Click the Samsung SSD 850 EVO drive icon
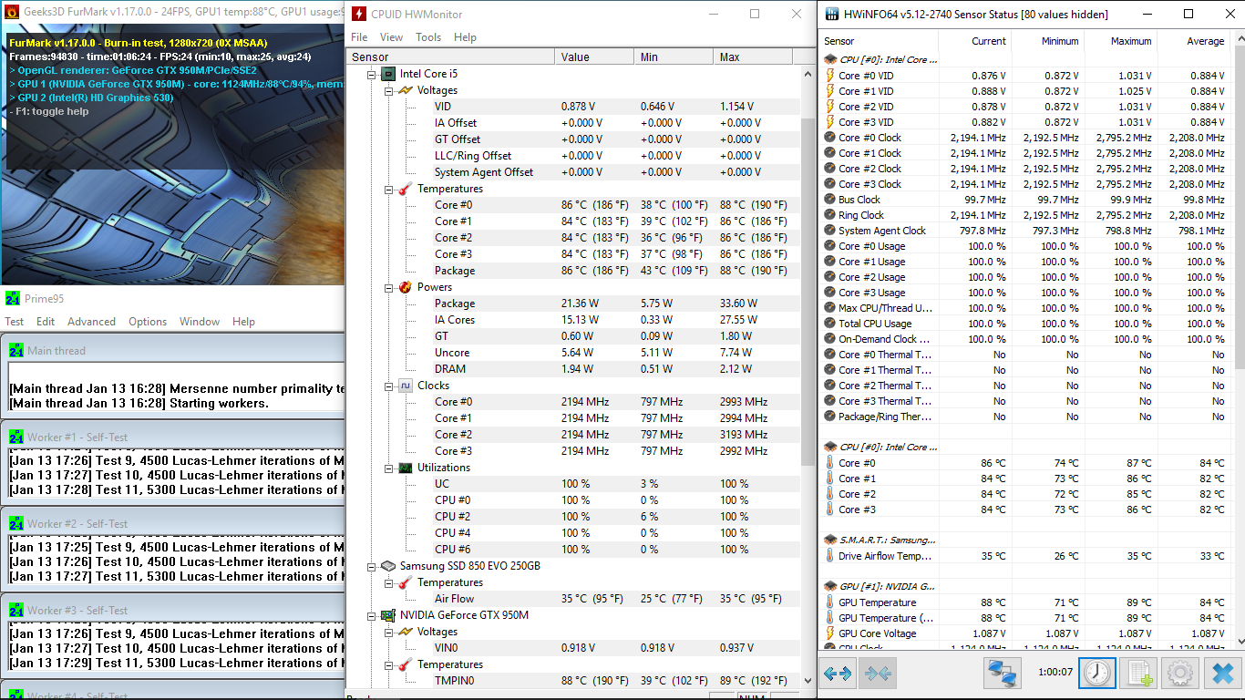This screenshot has height=700, width=1245. click(388, 566)
